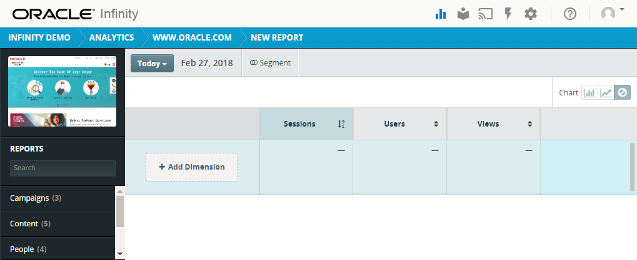
Task: Expand Campaigns (3) report category
Action: pos(58,198)
